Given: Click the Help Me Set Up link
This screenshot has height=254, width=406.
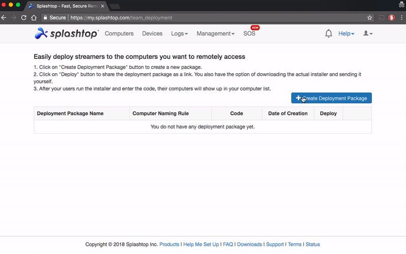Looking at the screenshot, I should pyautogui.click(x=201, y=244).
